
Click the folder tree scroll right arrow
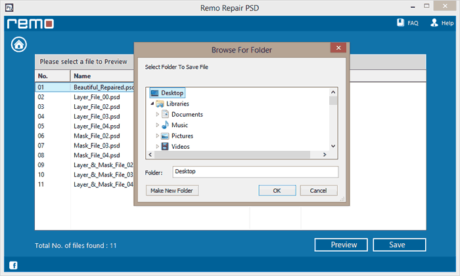[325, 155]
